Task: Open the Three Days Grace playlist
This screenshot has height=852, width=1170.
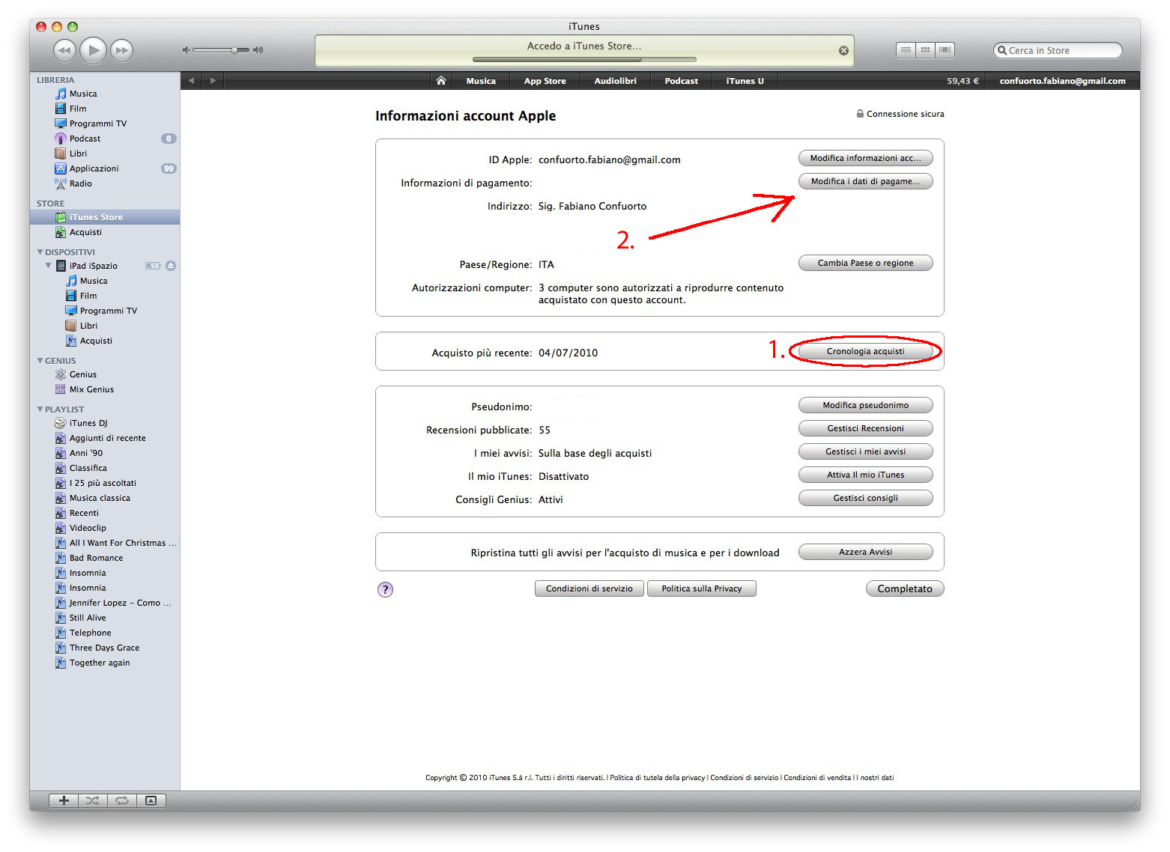Action: (105, 648)
